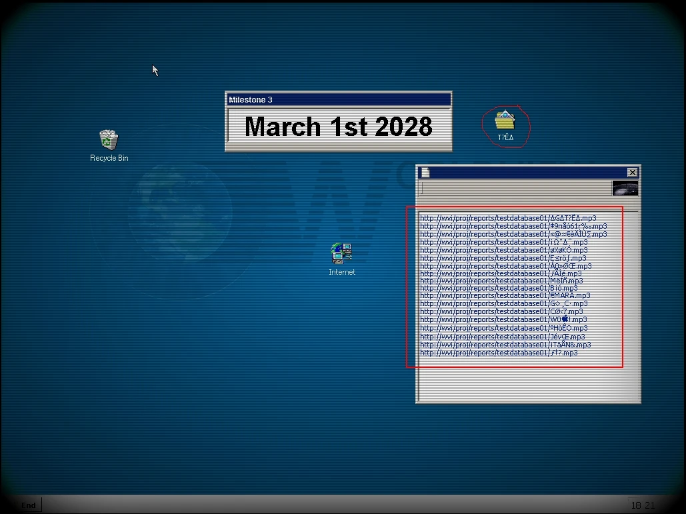Open the Bió.mp3 link
Image resolution: width=686 pixels, height=514 pixels.
tap(499, 288)
